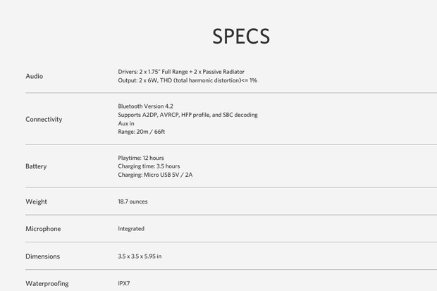Screen dimensions: 437x291
Task: Select the Microphone row label
Action: pyautogui.click(x=43, y=229)
